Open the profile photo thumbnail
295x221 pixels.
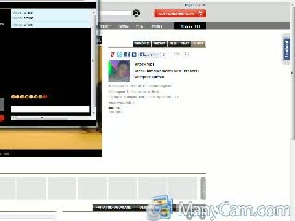pyautogui.click(x=119, y=71)
